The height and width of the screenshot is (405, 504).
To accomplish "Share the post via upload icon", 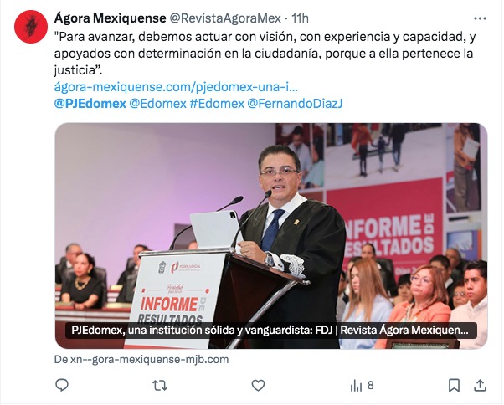I will coord(480,385).
